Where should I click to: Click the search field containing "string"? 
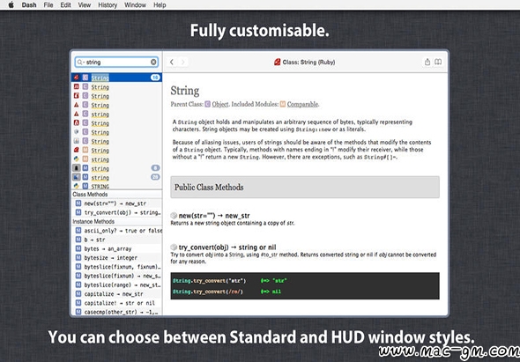(x=116, y=62)
